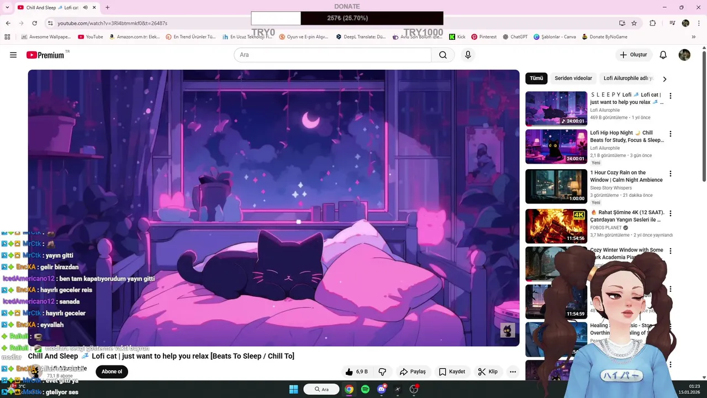707x398 pixels.
Task: Open the Lofi Hip Hop Night thumbnail
Action: [x=556, y=146]
